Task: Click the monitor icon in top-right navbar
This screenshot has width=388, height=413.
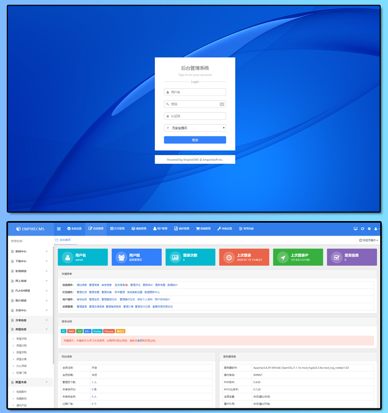Action: pos(356,228)
